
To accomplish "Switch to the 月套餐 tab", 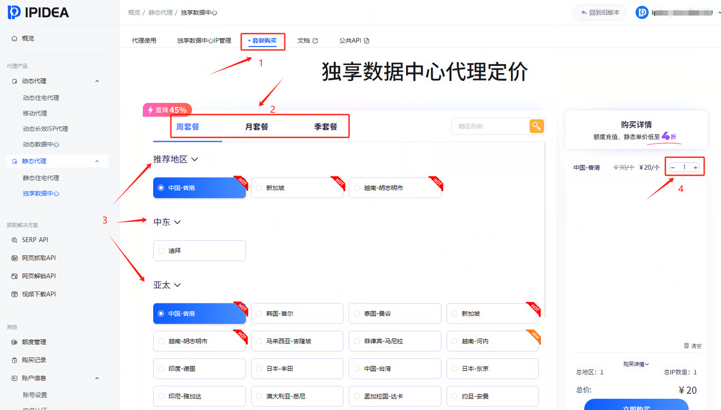I will (257, 127).
